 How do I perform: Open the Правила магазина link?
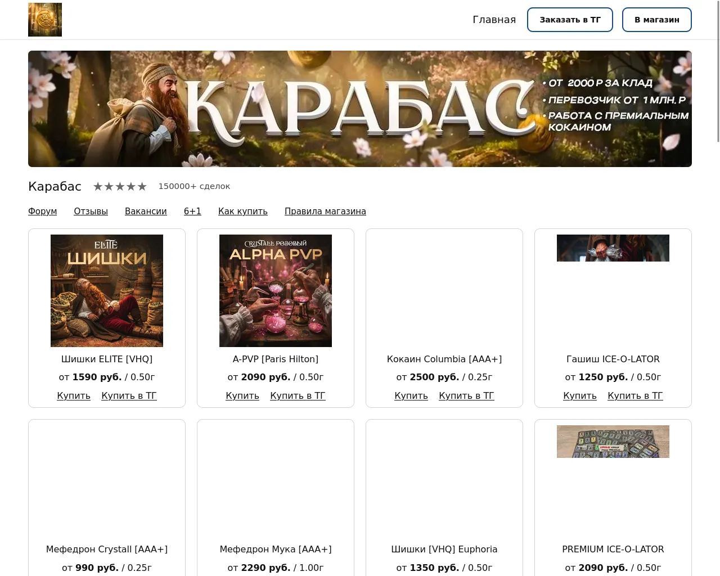click(325, 211)
